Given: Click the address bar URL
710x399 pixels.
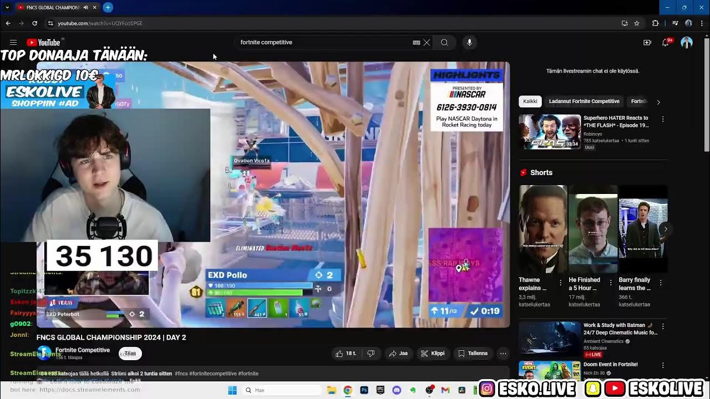Looking at the screenshot, I should tap(100, 23).
